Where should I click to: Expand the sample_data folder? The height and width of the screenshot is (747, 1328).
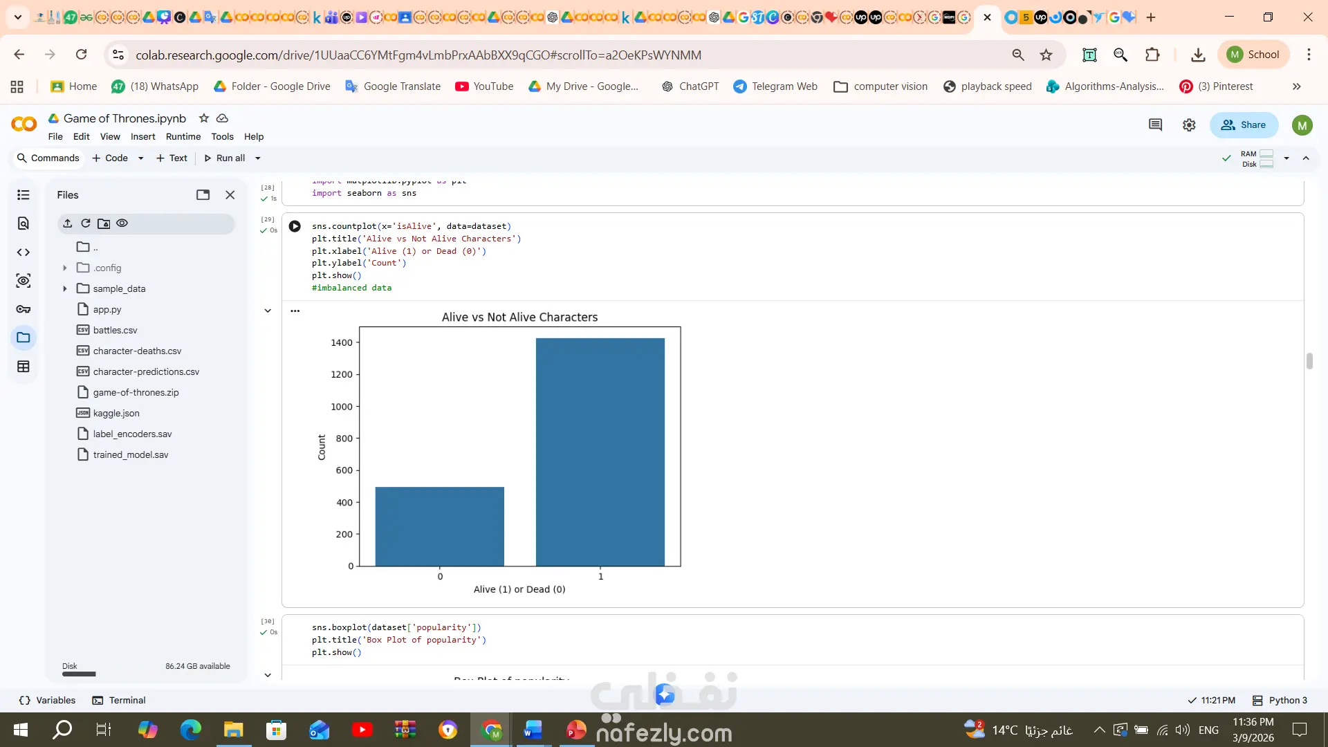65,288
